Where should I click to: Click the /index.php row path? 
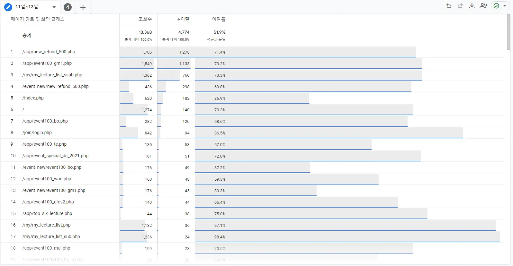point(33,98)
